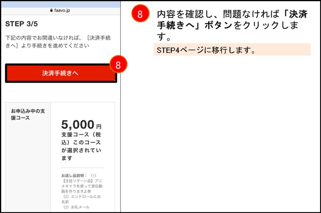This screenshot has height=213, width=321.
Task: Click the lock icon beside faavo.jp
Action: 51,10
